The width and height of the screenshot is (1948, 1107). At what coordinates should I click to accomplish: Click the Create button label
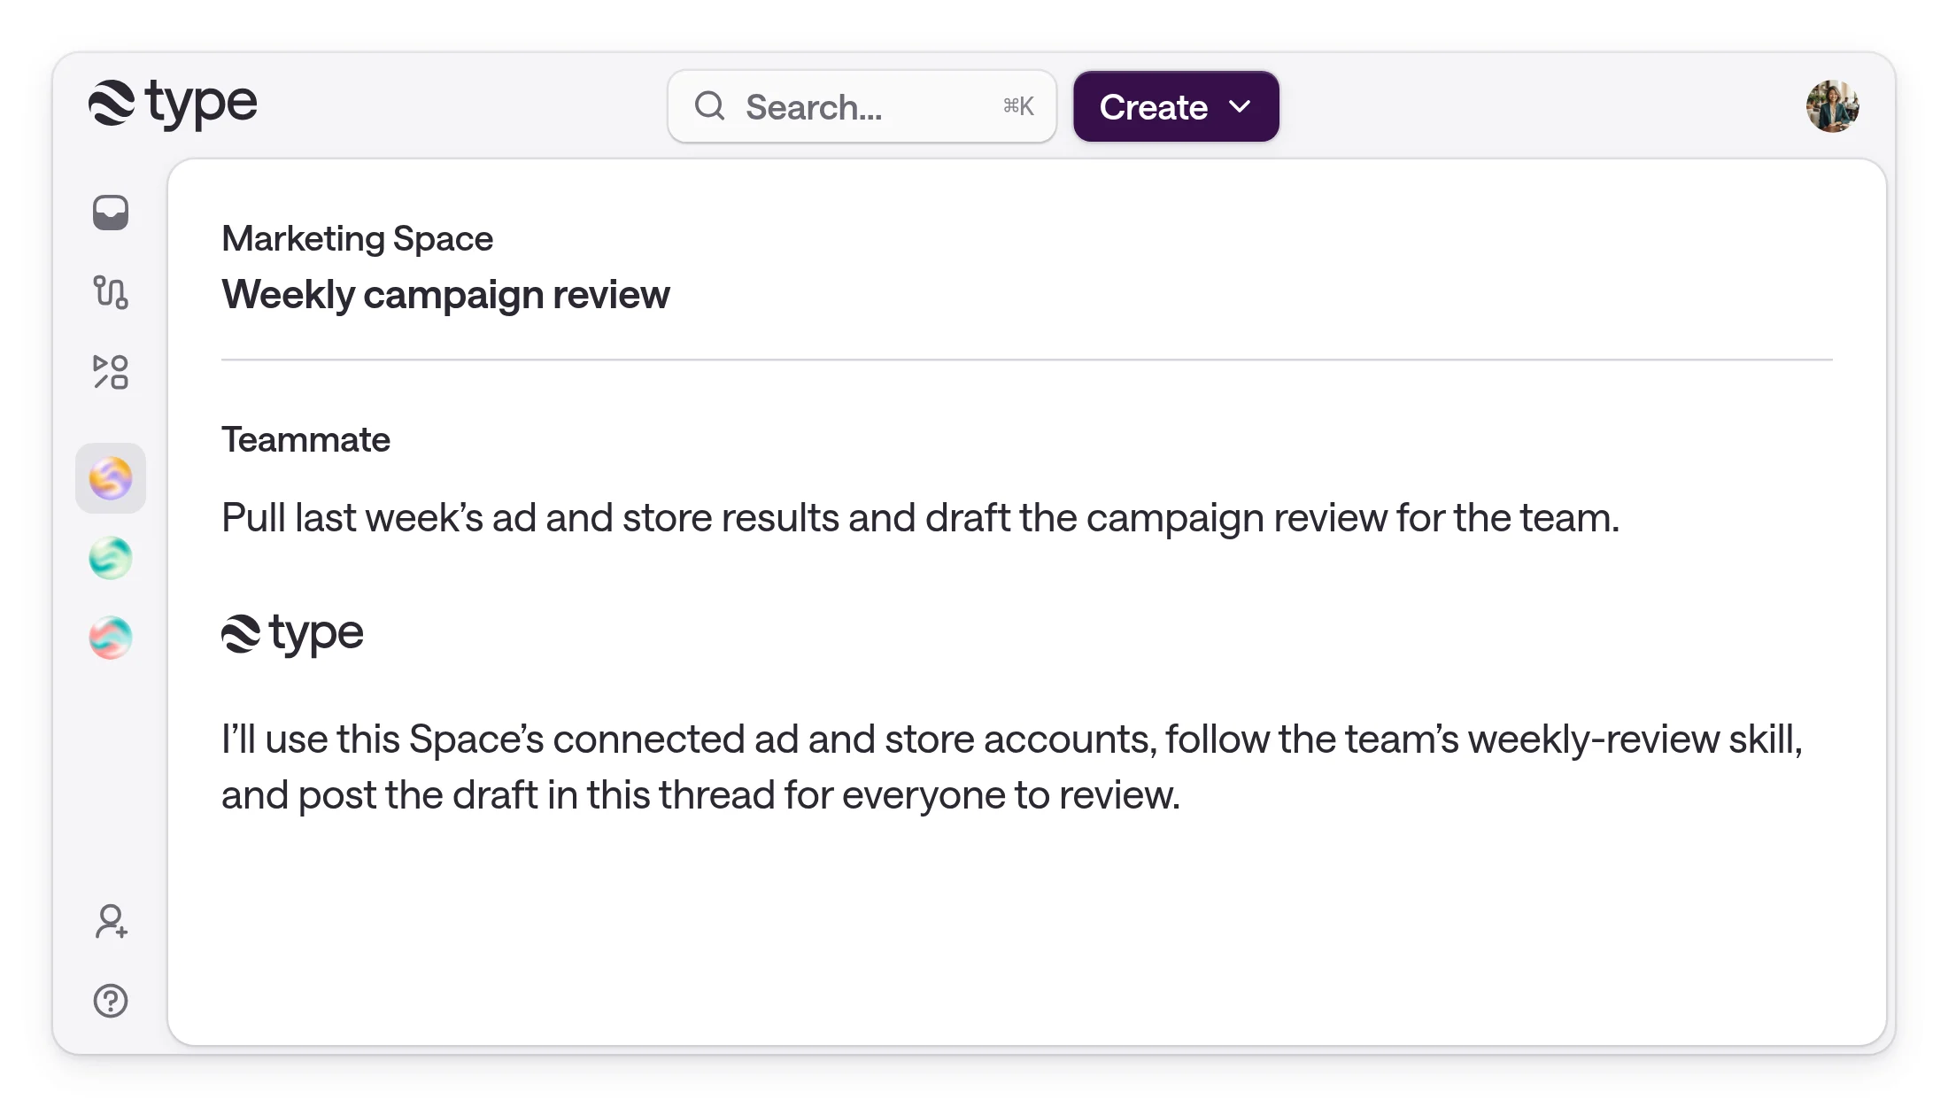point(1154,107)
